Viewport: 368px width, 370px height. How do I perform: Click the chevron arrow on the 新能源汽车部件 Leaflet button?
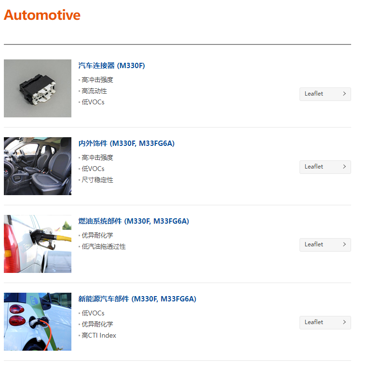pyautogui.click(x=344, y=322)
